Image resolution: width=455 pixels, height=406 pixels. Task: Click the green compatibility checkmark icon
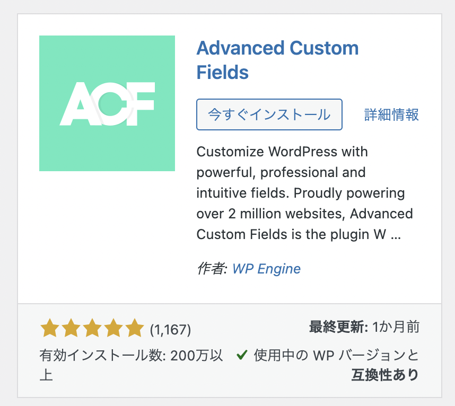coord(242,355)
